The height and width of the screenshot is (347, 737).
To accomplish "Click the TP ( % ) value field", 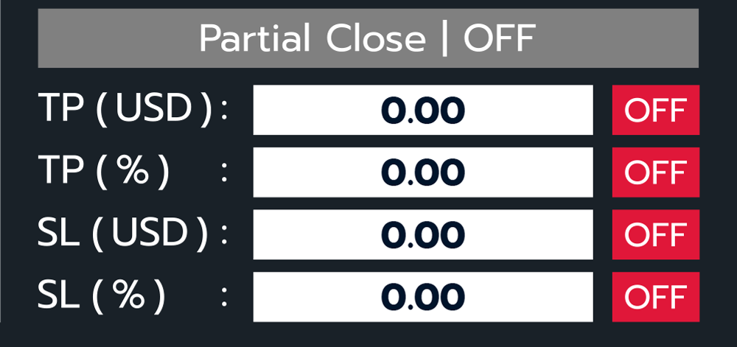I will click(422, 172).
